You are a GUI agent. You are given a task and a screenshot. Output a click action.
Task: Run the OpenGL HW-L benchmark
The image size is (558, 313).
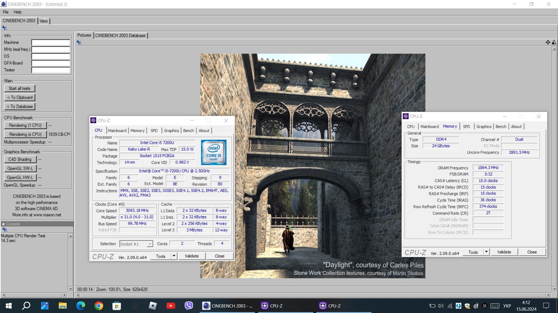20,177
